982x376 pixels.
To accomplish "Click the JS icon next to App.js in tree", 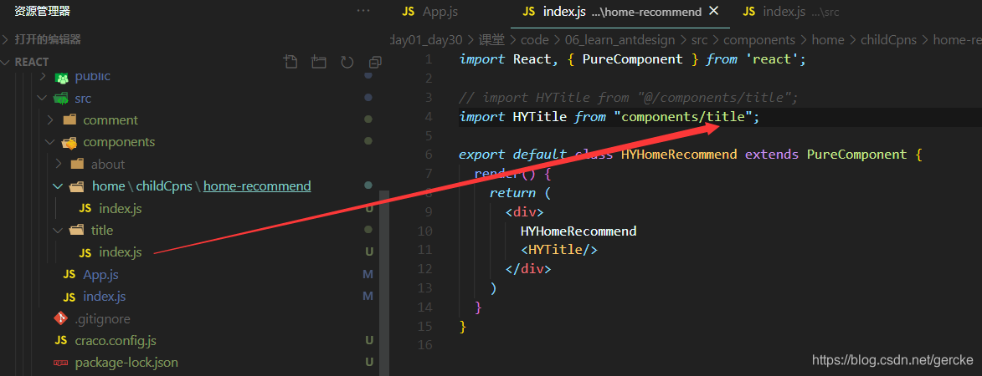I will [69, 275].
